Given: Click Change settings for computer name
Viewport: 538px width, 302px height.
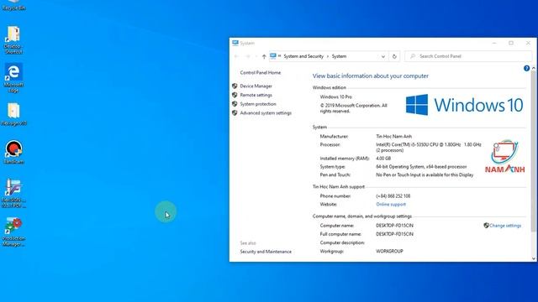Looking at the screenshot, I should (x=505, y=226).
